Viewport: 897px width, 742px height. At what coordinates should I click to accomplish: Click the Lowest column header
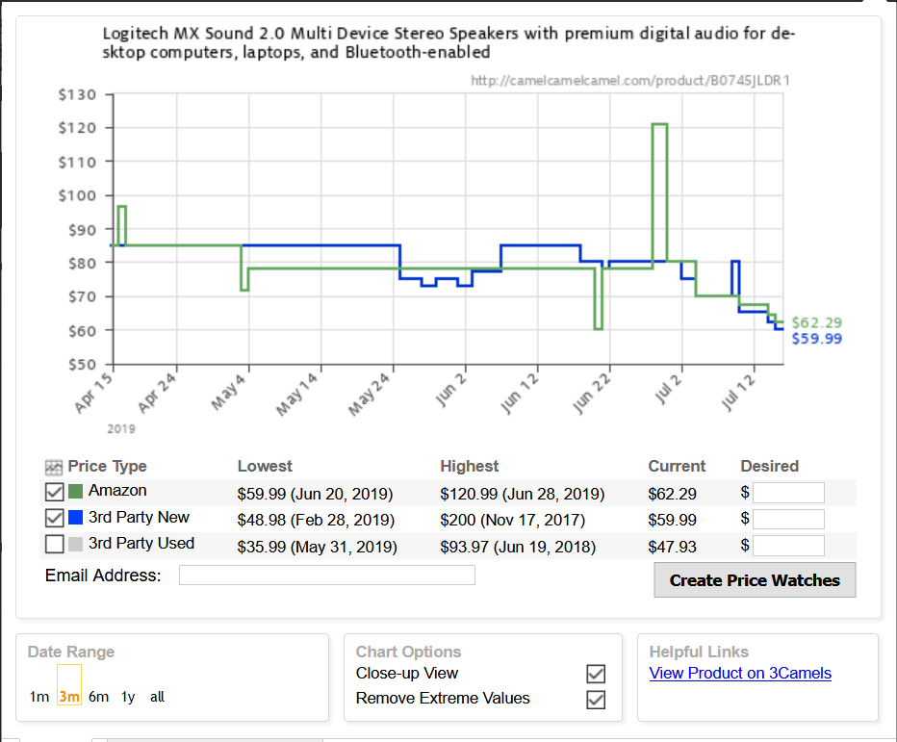coord(265,466)
